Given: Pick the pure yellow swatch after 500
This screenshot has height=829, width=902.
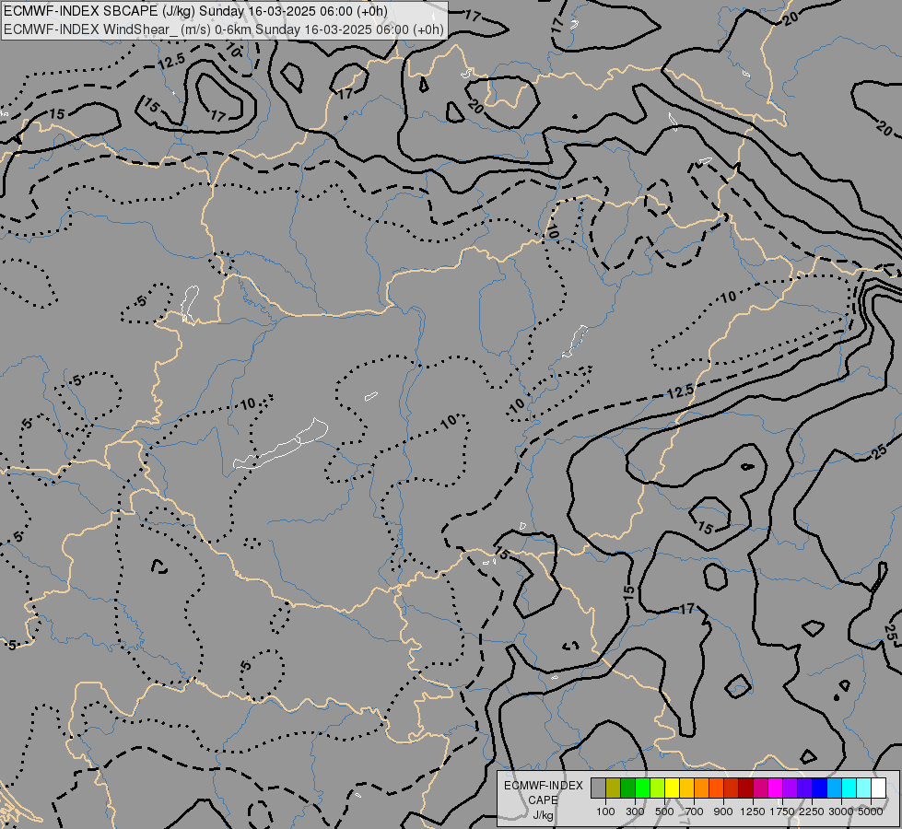Looking at the screenshot, I should tap(672, 788).
